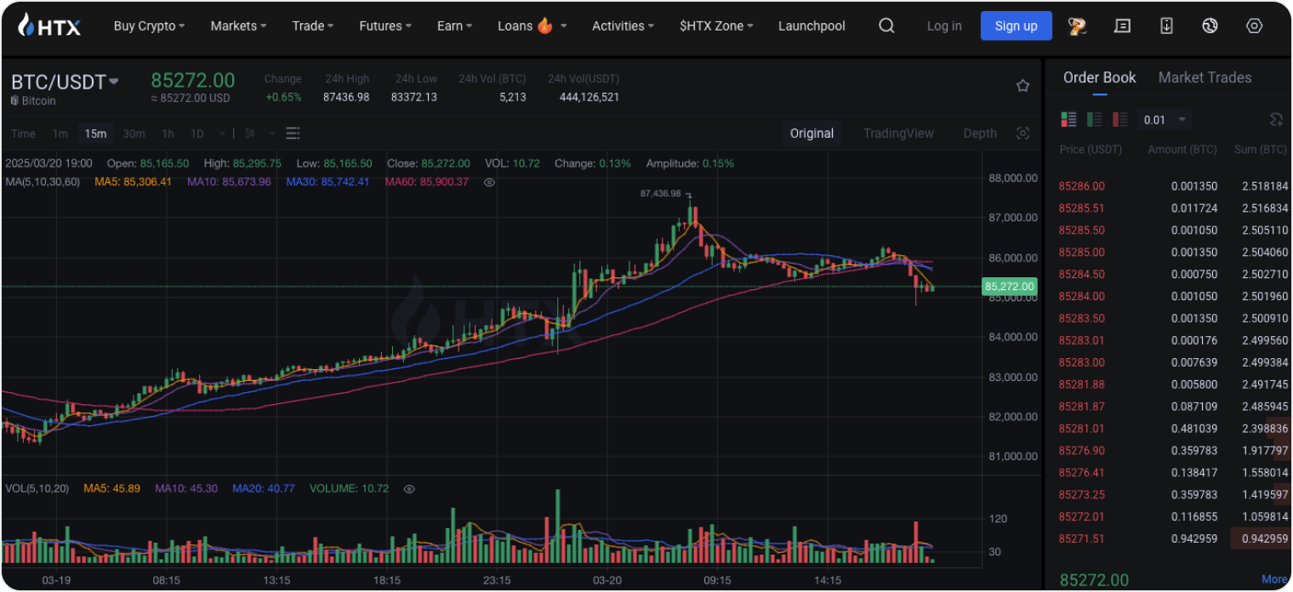Open the settings hexagon icon

[x=1254, y=26]
